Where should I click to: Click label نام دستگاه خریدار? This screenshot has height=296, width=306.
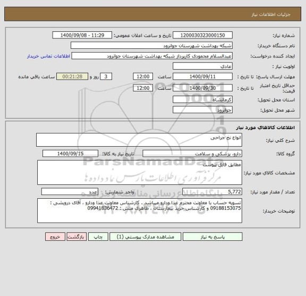tap(276, 46)
